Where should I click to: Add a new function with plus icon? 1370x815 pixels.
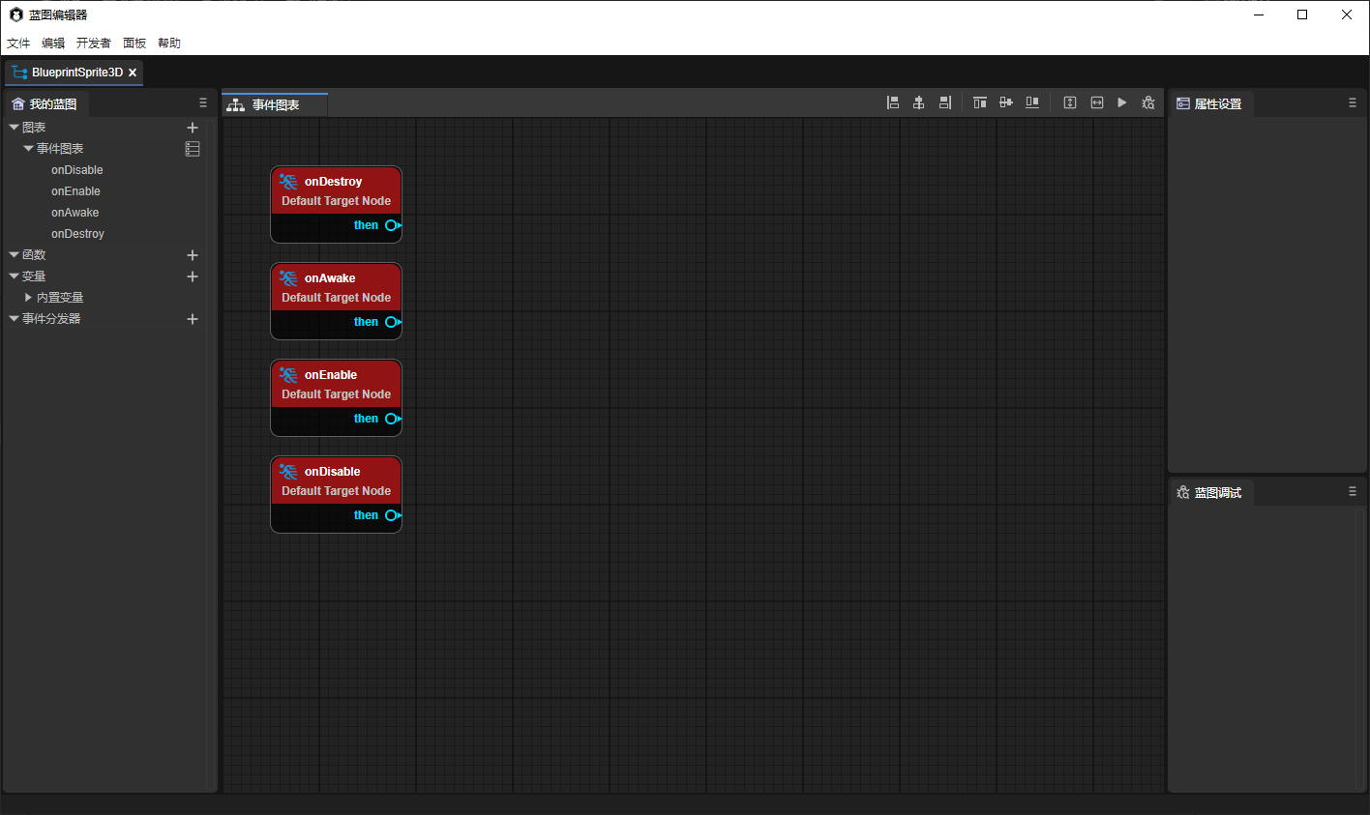[193, 255]
